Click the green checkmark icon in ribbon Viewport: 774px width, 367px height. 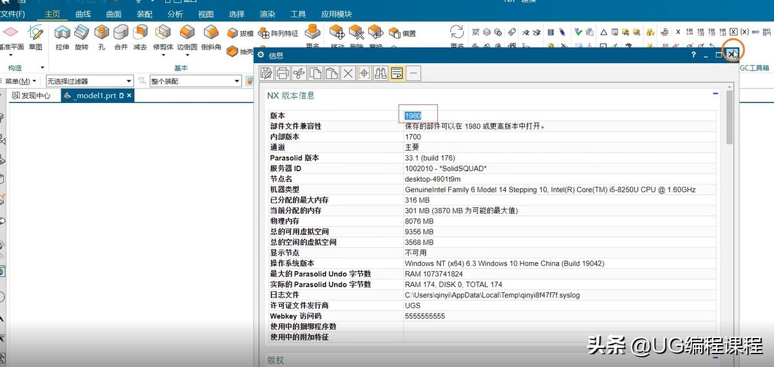[579, 32]
